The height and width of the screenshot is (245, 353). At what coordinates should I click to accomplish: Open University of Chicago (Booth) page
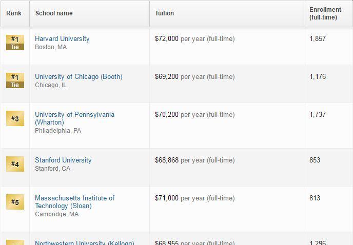pyautogui.click(x=79, y=77)
